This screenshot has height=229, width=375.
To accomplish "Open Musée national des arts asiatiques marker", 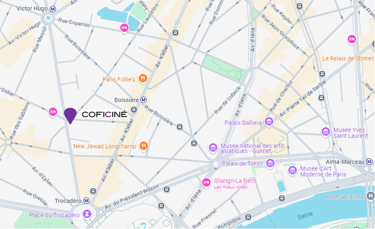I will coord(213,148).
